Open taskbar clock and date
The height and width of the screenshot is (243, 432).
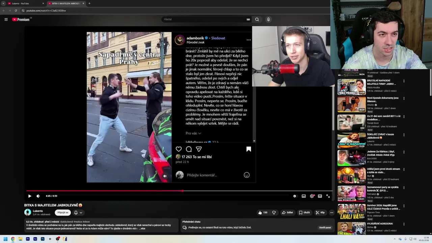[424, 239]
